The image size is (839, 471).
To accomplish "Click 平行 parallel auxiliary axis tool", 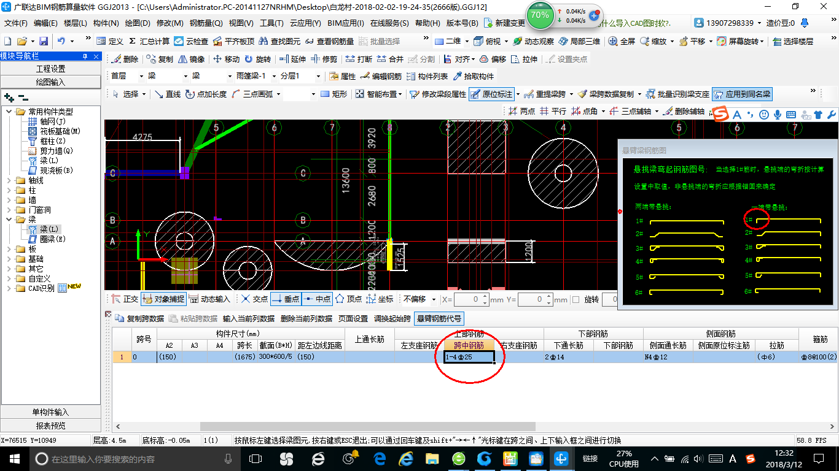I will click(553, 111).
